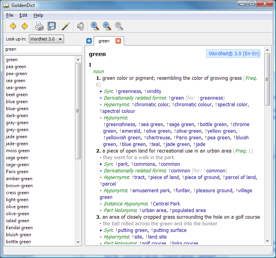Image resolution: width=276 pixels, height=258 pixels.
Task: Follow the 'chartreuse' hyponym link
Action: coord(159,137)
